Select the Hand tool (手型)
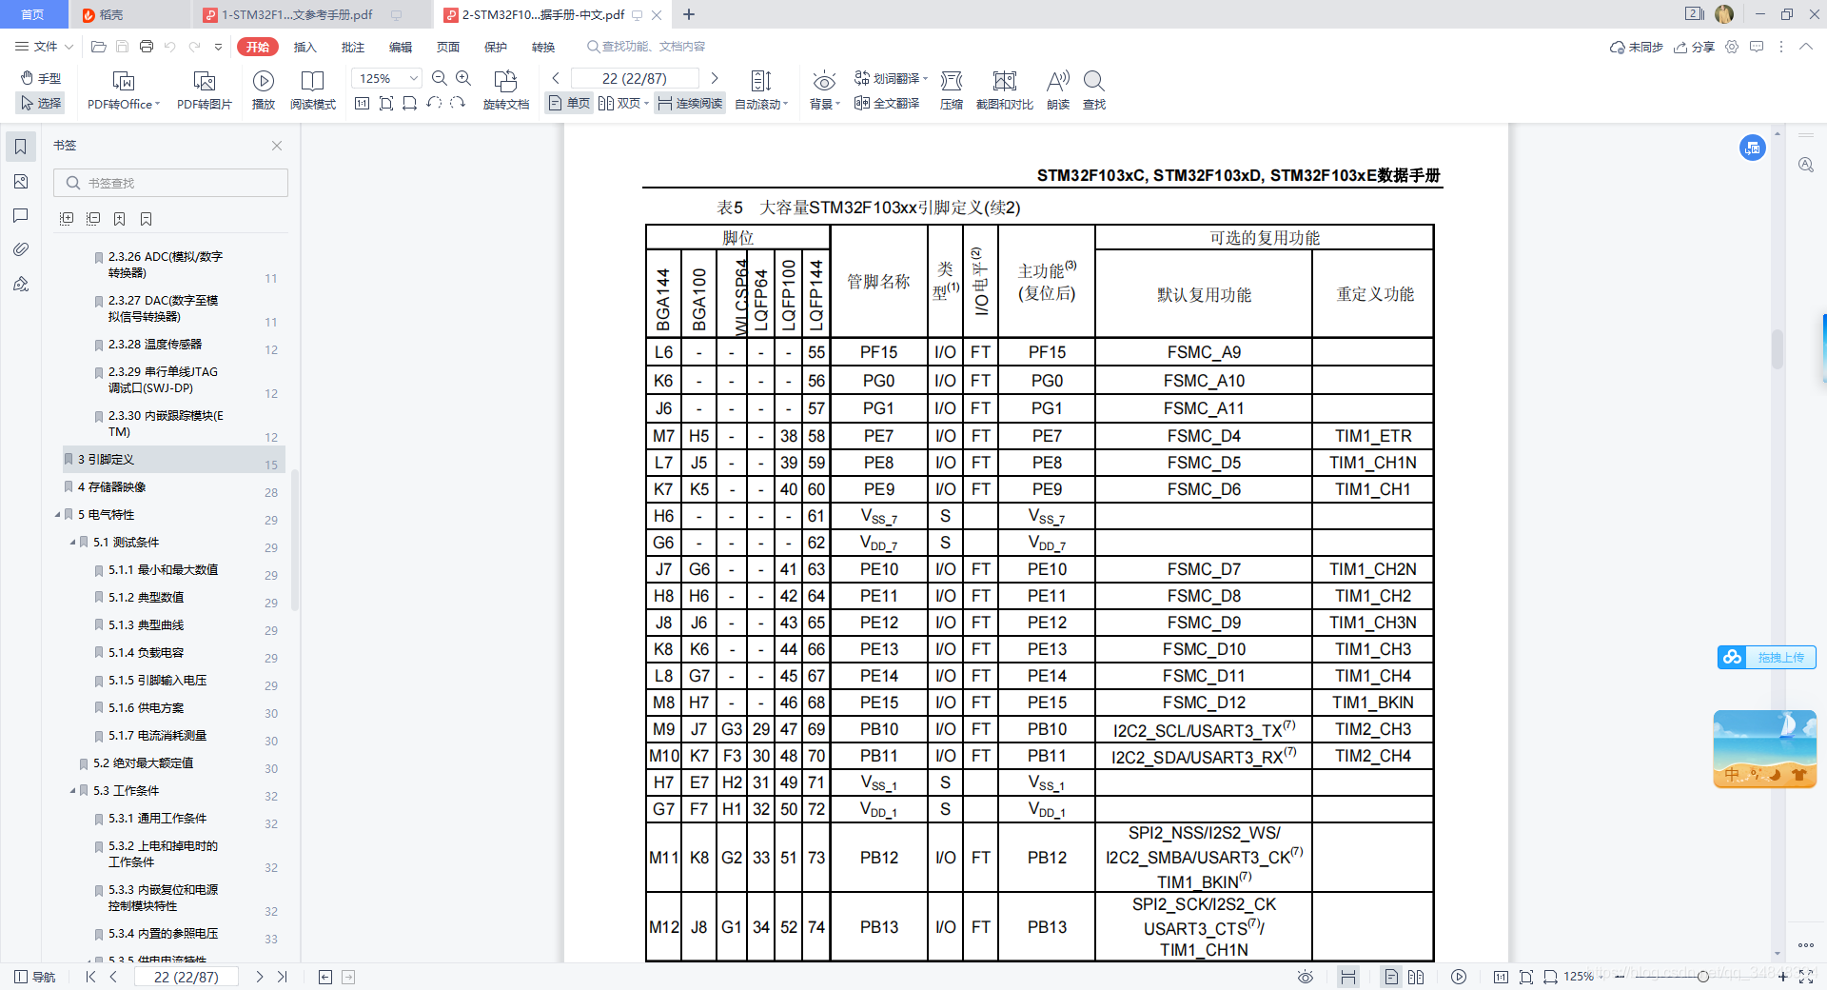Screen dimensions: 1827x990 pos(41,78)
